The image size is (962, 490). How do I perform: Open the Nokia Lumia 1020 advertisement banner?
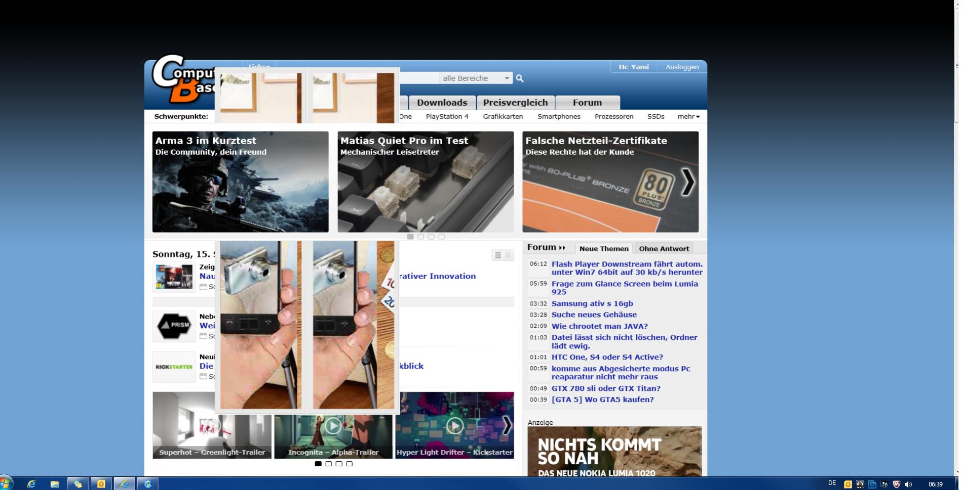tap(614, 452)
